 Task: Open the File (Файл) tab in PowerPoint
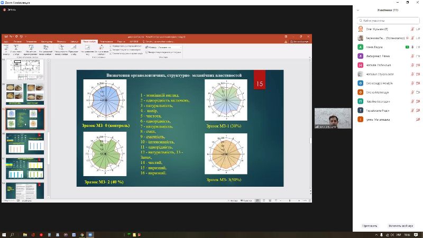point(6,42)
